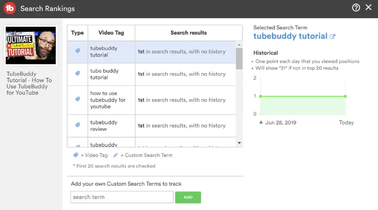This screenshot has height=210, width=378.
Task: Click the Ultimate TubeBuddy Tutorial thumbnail
Action: [31, 45]
